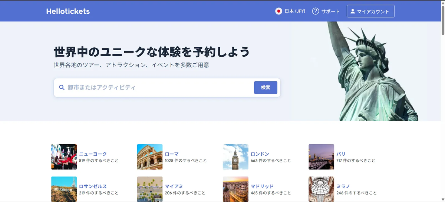Open the マドリッド thumbnail image

pos(235,189)
